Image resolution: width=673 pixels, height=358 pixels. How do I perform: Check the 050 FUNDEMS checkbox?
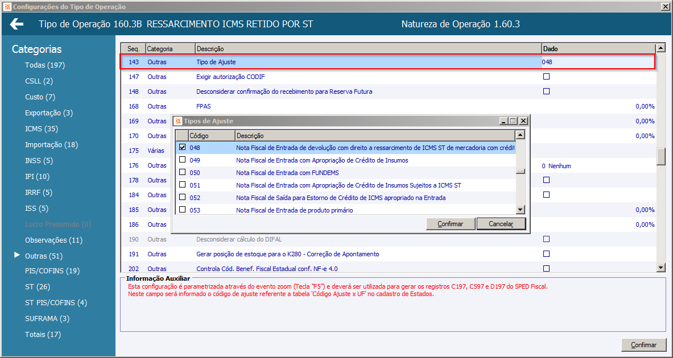tap(183, 172)
